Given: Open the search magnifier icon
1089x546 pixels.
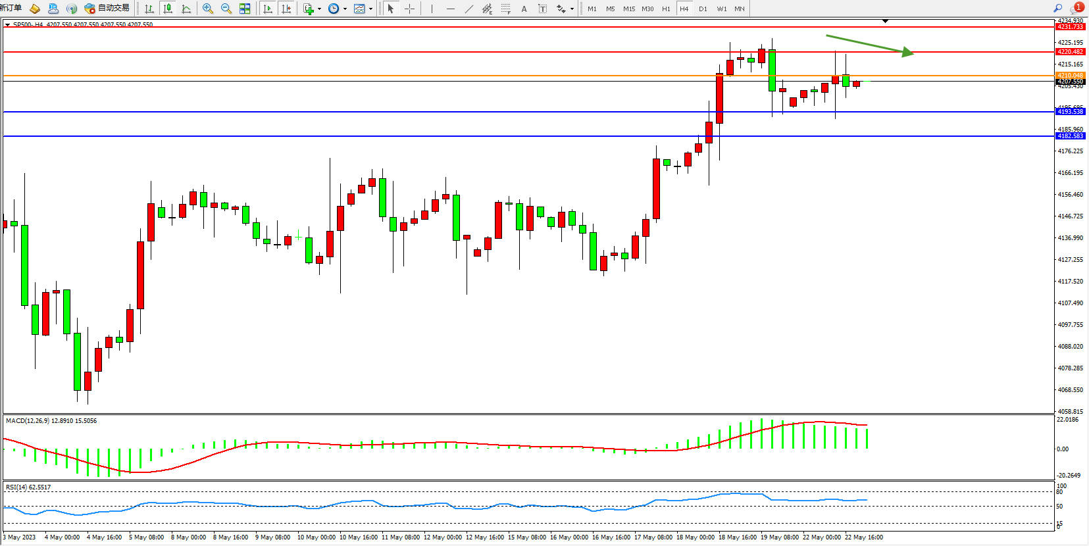Looking at the screenshot, I should pyautogui.click(x=1058, y=9).
